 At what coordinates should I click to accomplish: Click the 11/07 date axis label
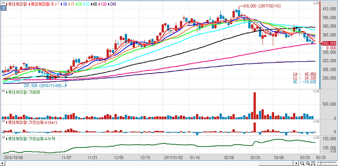tap(66, 157)
